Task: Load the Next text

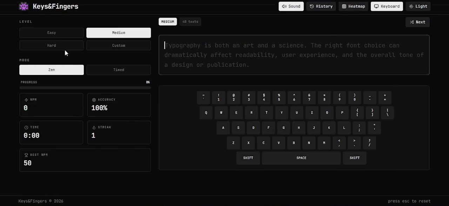Action: (417, 22)
